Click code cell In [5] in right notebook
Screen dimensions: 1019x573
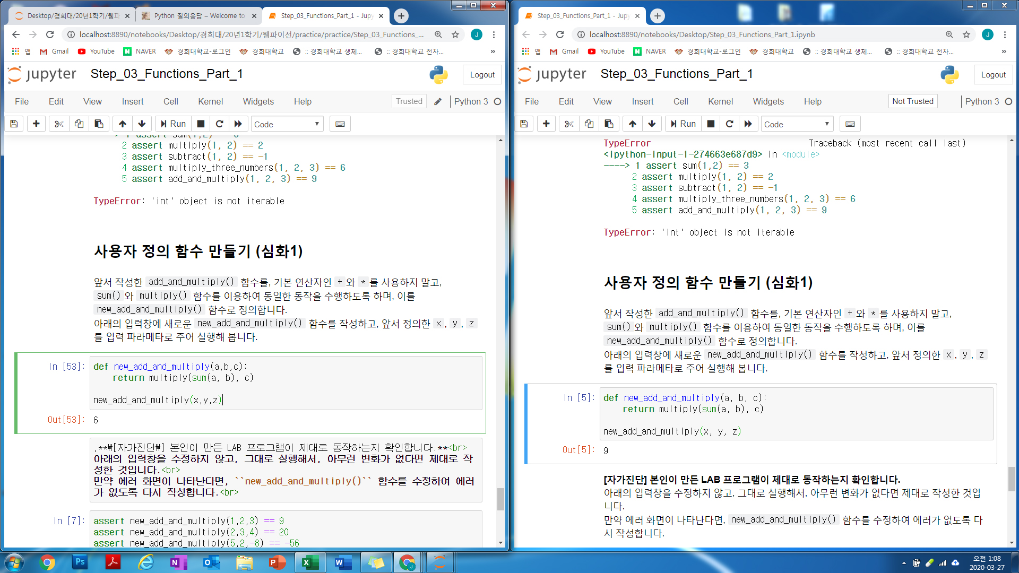796,414
